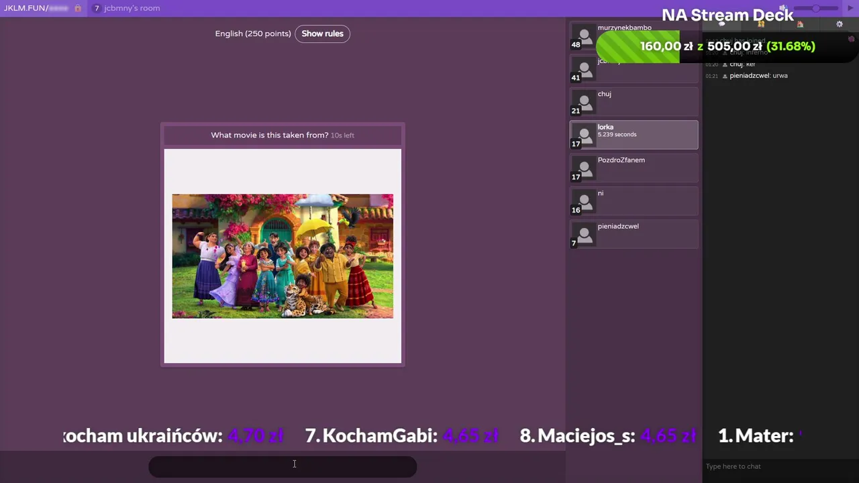The width and height of the screenshot is (859, 483).
Task: Open the players list people icon
Action: coord(761,24)
